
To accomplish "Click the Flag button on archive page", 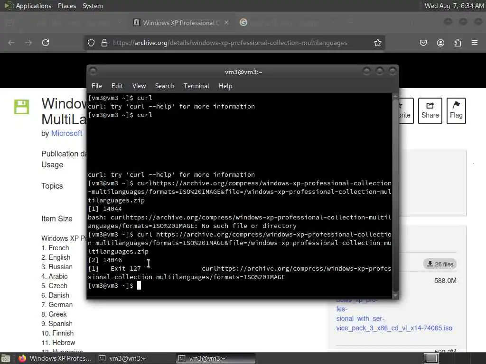I will pyautogui.click(x=456, y=111).
